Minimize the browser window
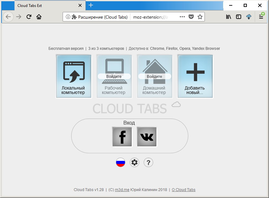 pyautogui.click(x=231, y=5)
